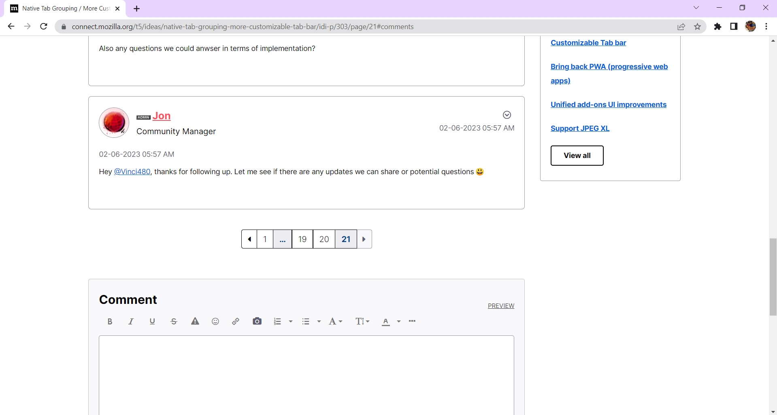The image size is (777, 415).
Task: Apply italic formatting in the comment editor
Action: pos(131,321)
